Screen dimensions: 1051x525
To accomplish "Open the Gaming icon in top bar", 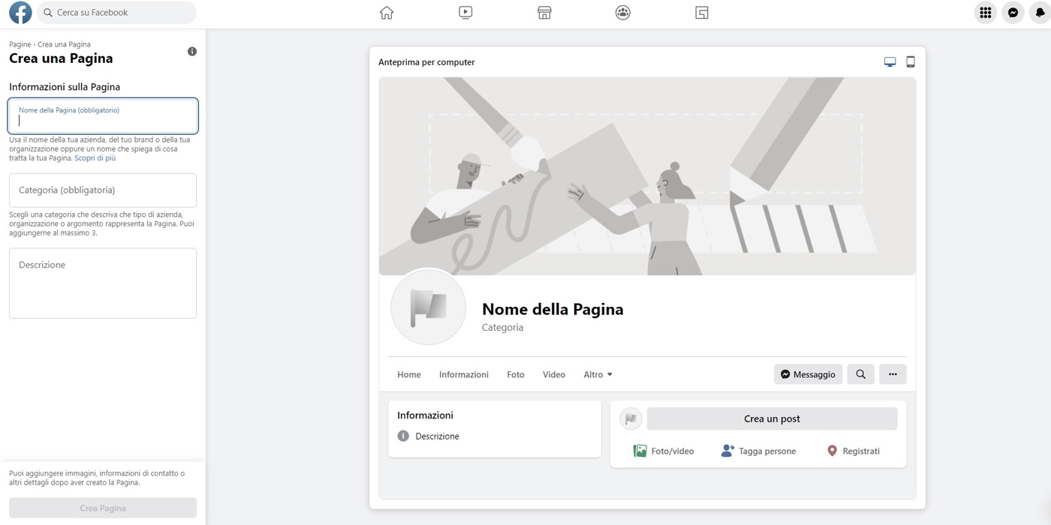I will point(701,13).
